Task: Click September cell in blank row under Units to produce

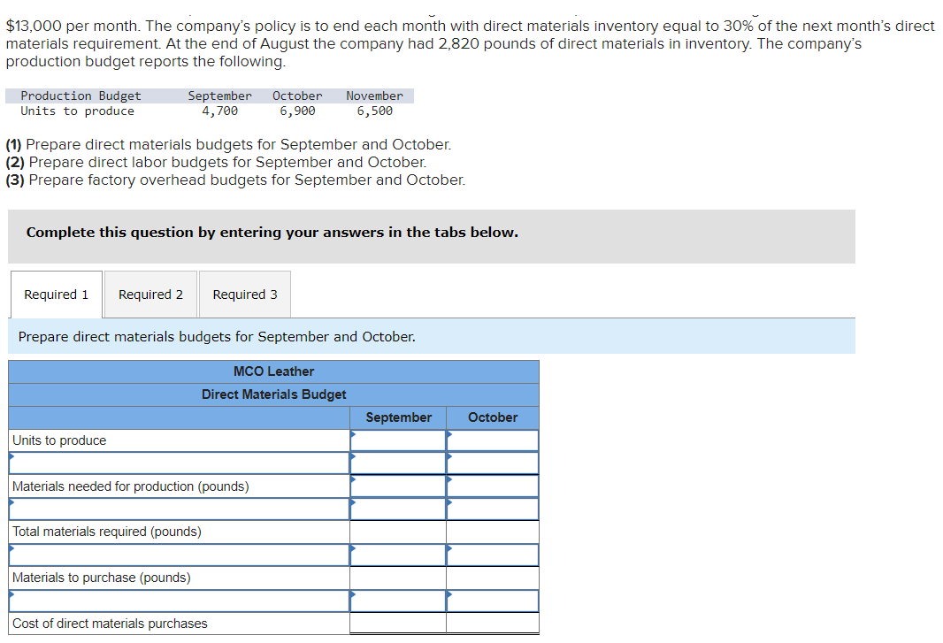Action: coord(398,463)
